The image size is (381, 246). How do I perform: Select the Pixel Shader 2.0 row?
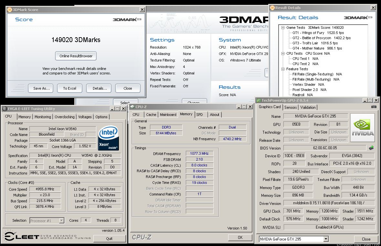click(309, 90)
